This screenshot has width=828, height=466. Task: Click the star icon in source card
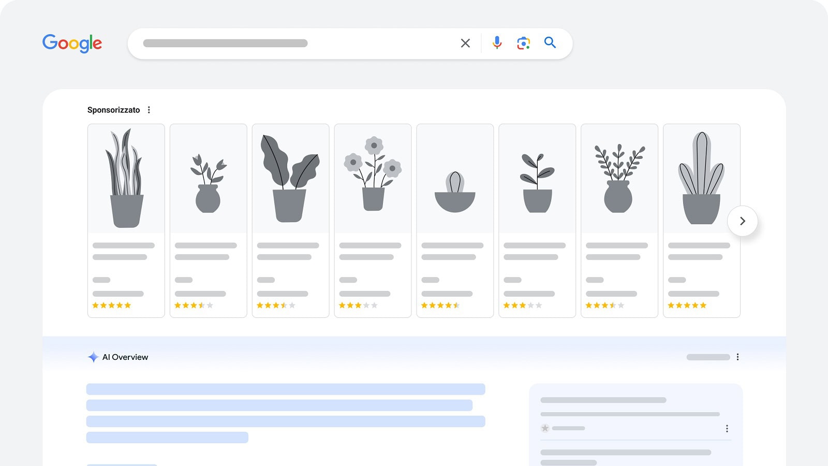point(545,428)
